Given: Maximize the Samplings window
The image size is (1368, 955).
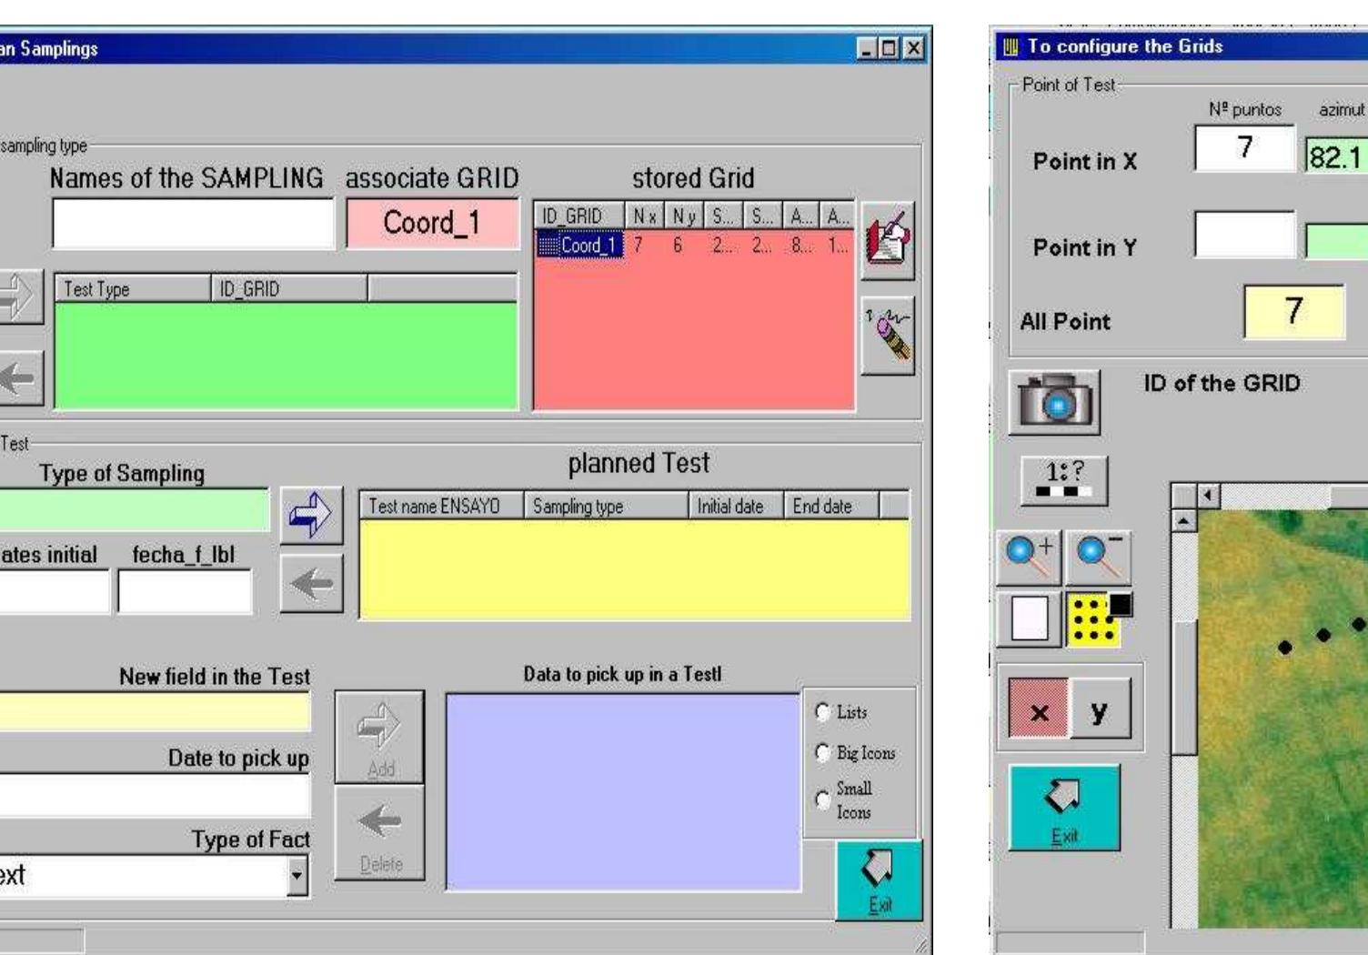Looking at the screenshot, I should (890, 48).
